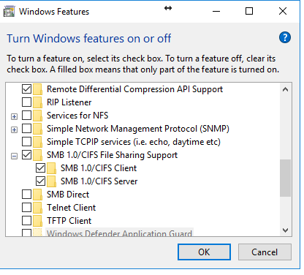Expand the Services for NFS node
The image size is (304, 275).
click(x=15, y=116)
